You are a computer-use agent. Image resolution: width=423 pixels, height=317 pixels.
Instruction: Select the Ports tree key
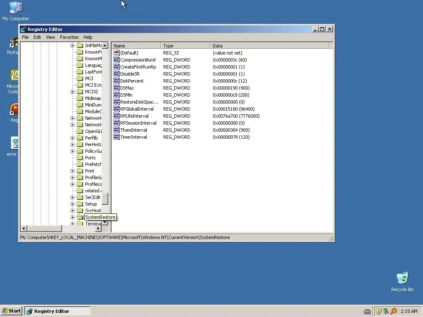[x=90, y=158]
